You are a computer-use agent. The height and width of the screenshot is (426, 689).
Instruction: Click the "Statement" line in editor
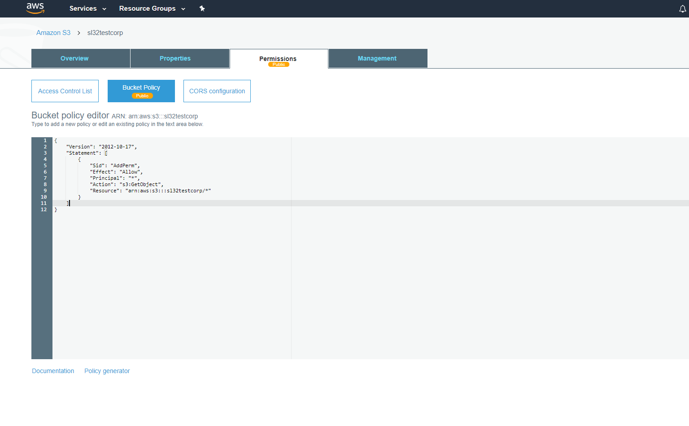(87, 153)
